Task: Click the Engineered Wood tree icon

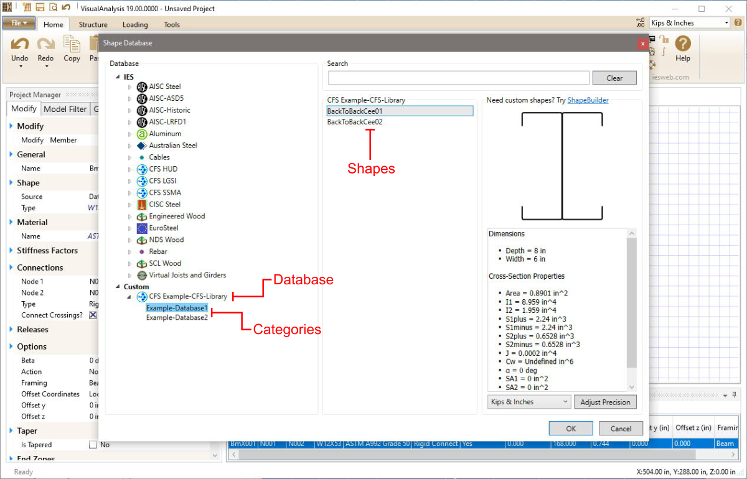Action: tap(142, 216)
